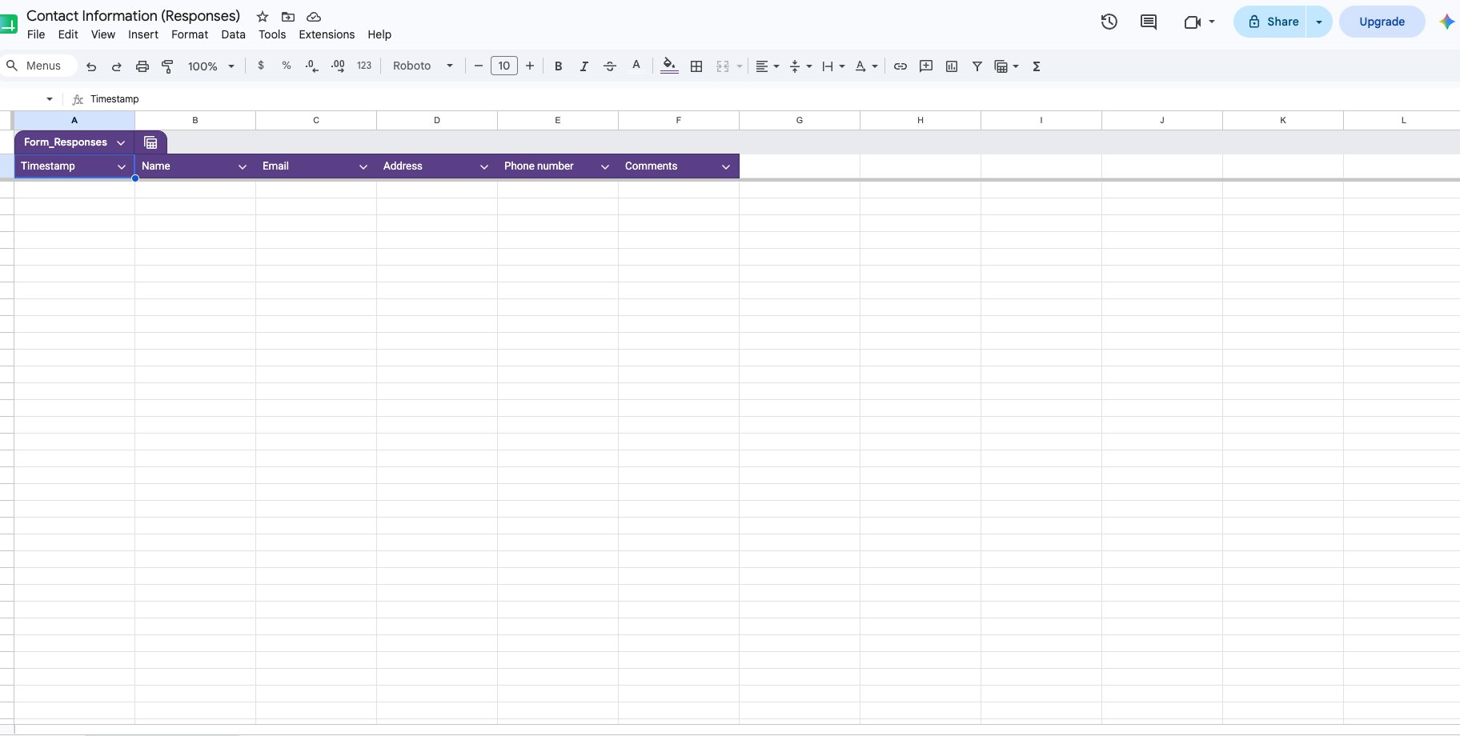Click the Merge cells icon
The image size is (1460, 736).
(723, 66)
